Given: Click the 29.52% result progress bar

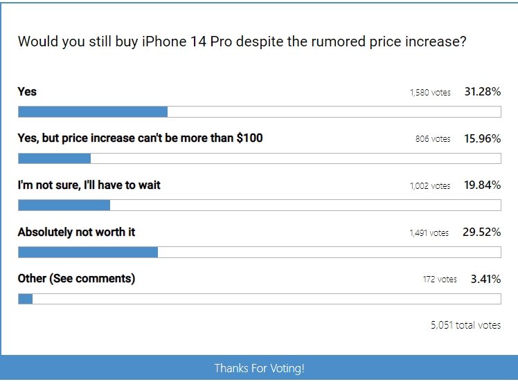Looking at the screenshot, I should click(x=259, y=252).
